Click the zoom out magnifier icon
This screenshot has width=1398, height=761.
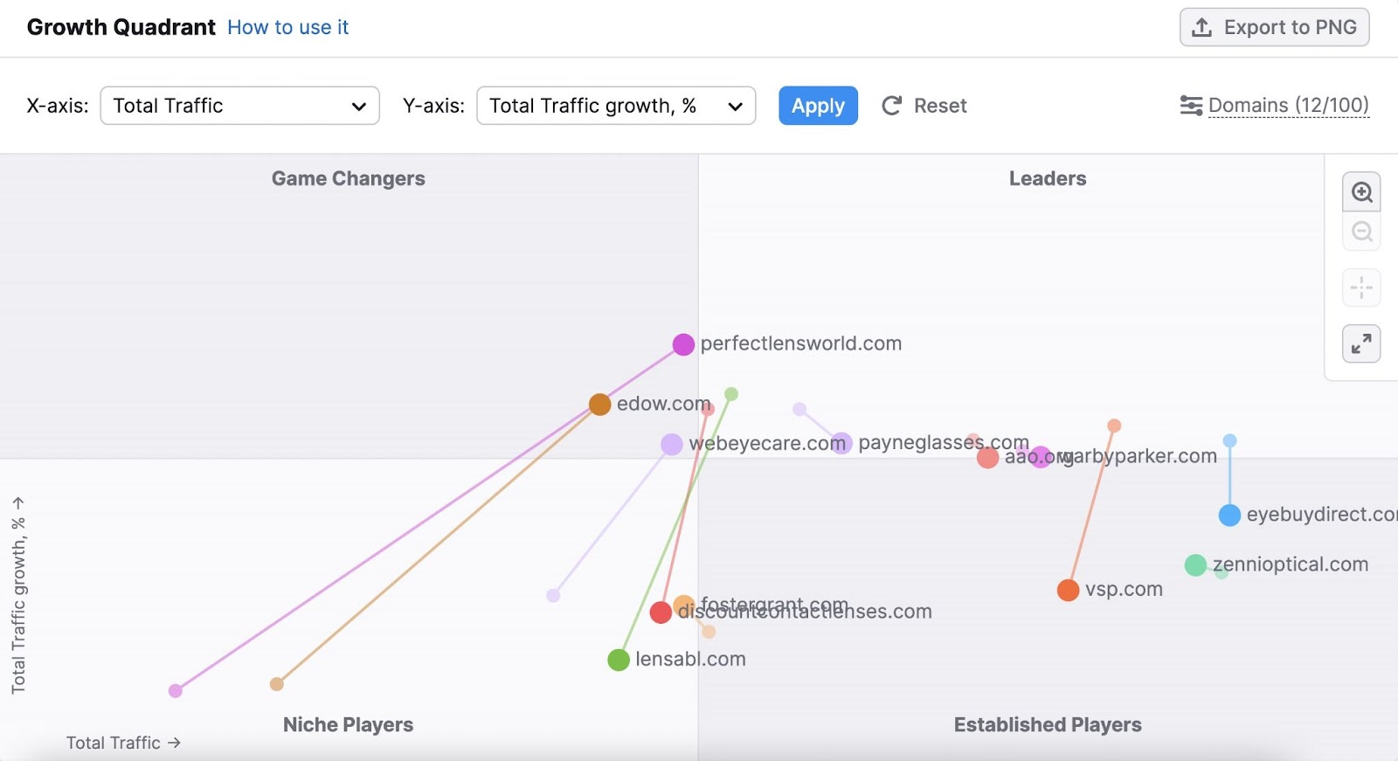point(1361,232)
